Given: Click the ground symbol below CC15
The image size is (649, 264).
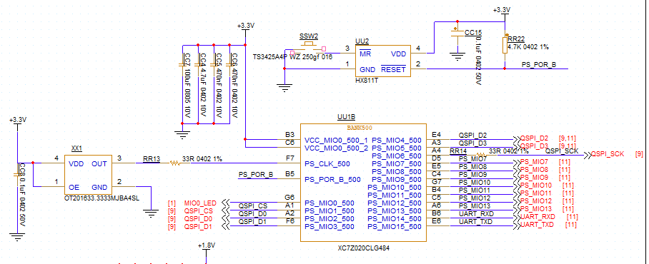Looking at the screenshot, I should pos(457,57).
